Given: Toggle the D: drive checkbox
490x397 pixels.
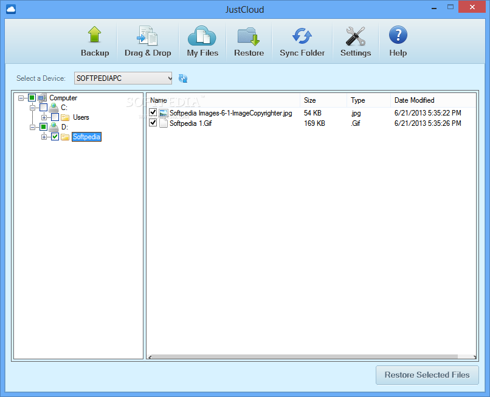Looking at the screenshot, I should 43,127.
